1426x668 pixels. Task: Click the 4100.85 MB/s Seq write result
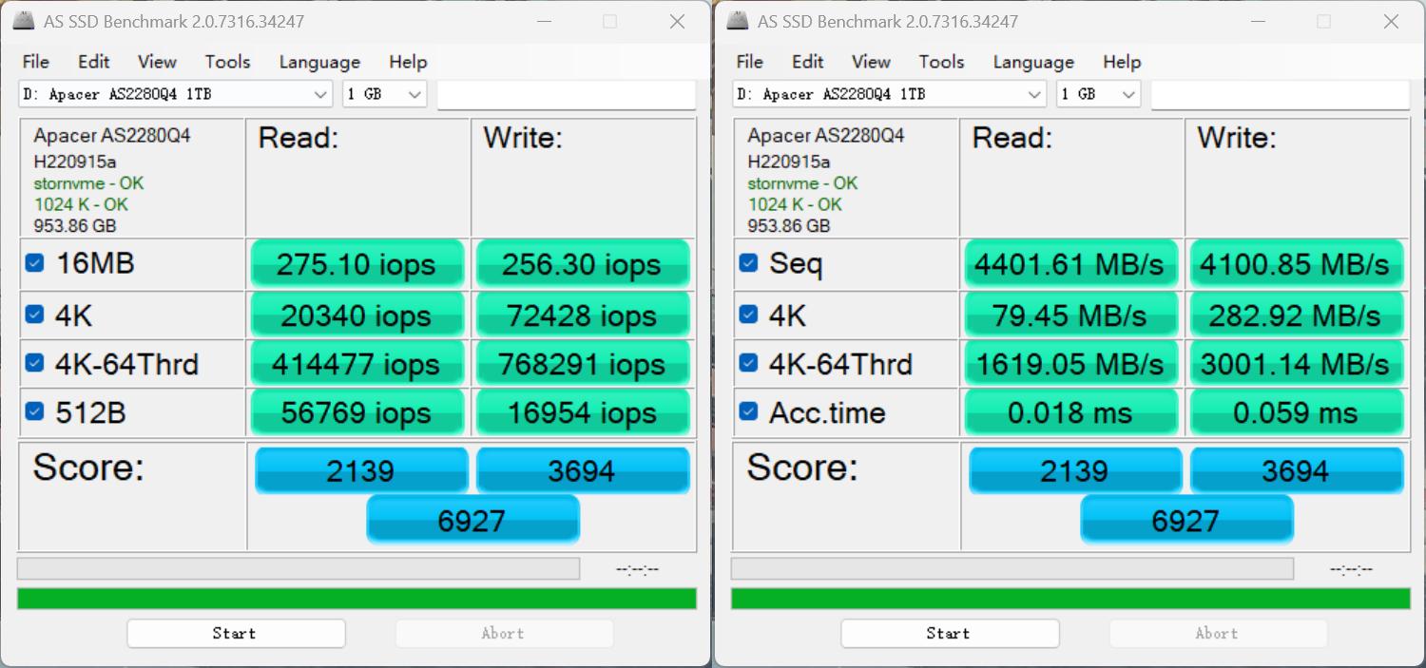(1296, 264)
